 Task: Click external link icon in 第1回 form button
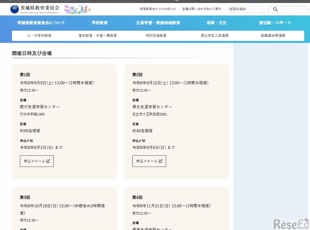click(x=48, y=161)
